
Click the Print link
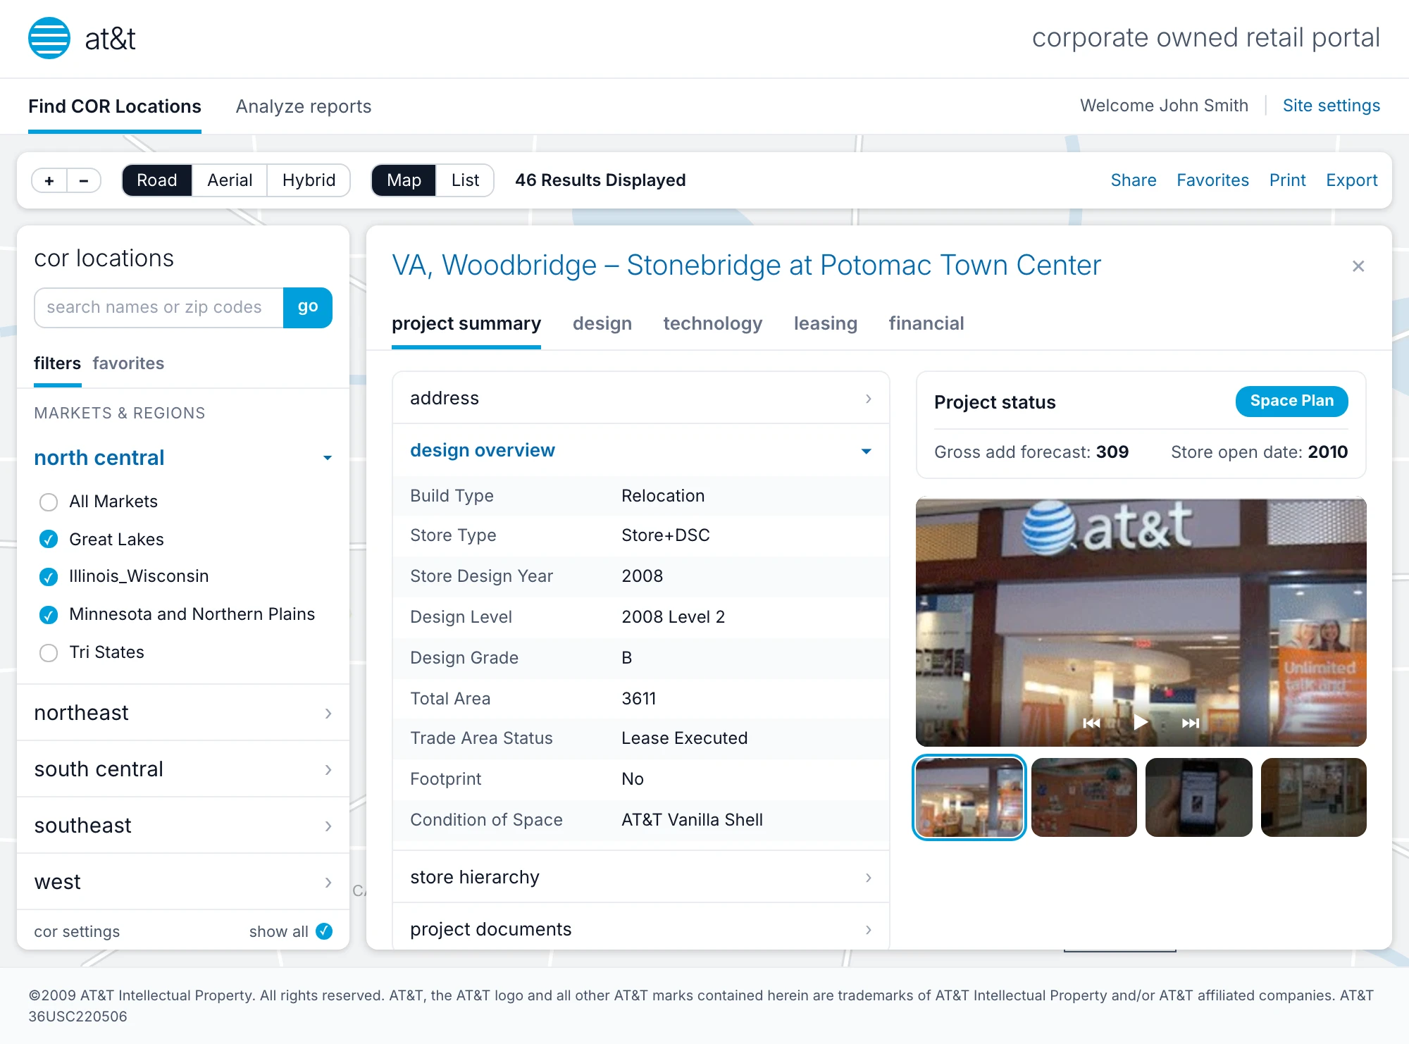tap(1288, 180)
